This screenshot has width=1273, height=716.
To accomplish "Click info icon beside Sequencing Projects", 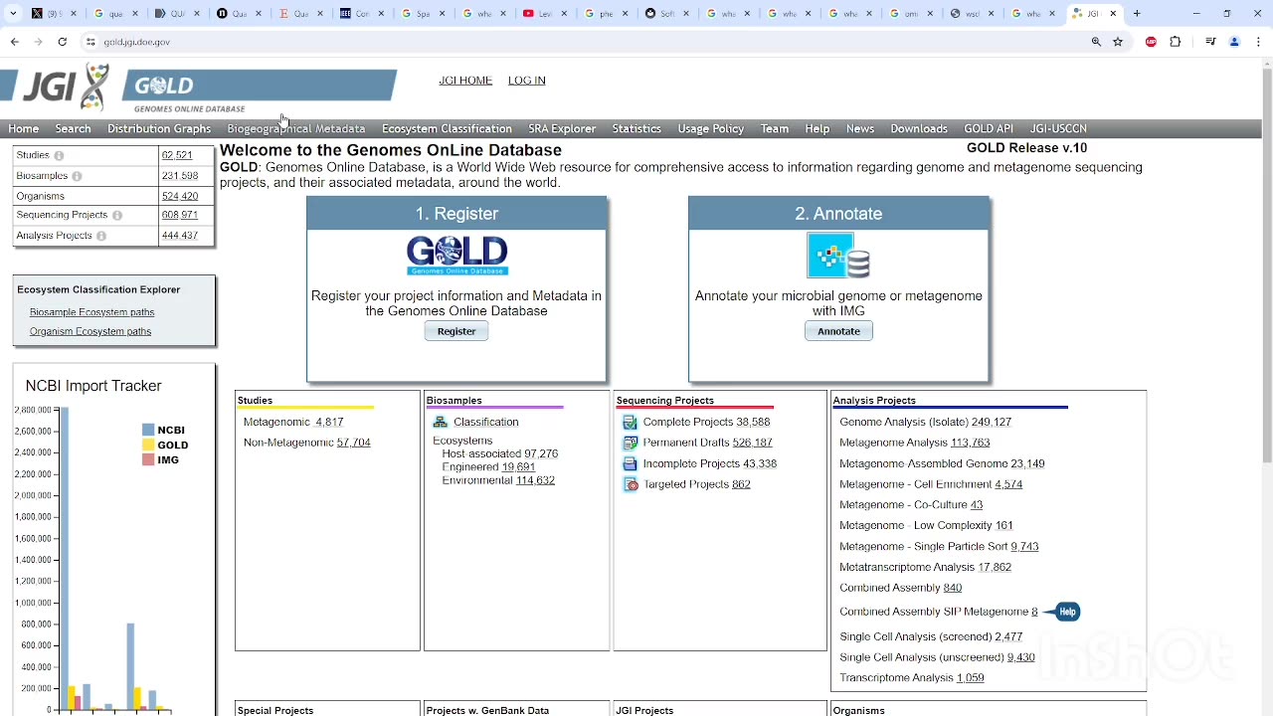I will click(116, 216).
